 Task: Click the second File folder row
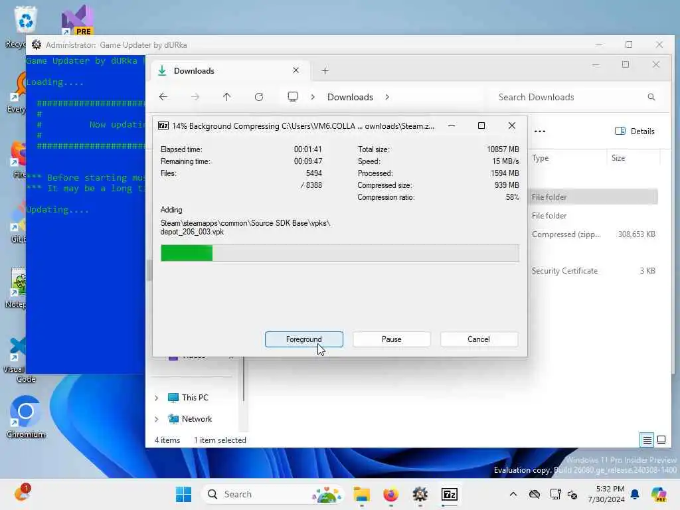(593, 216)
